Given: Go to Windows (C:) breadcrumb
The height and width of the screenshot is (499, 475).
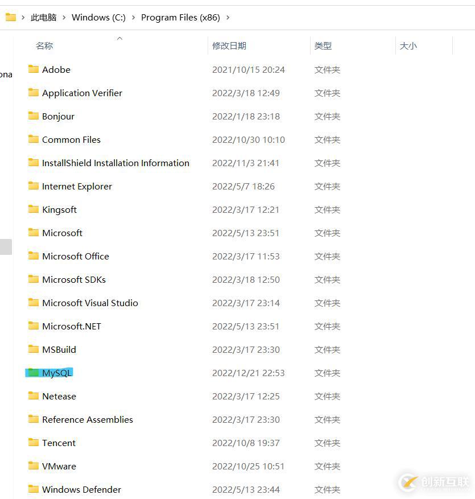Looking at the screenshot, I should pos(98,18).
